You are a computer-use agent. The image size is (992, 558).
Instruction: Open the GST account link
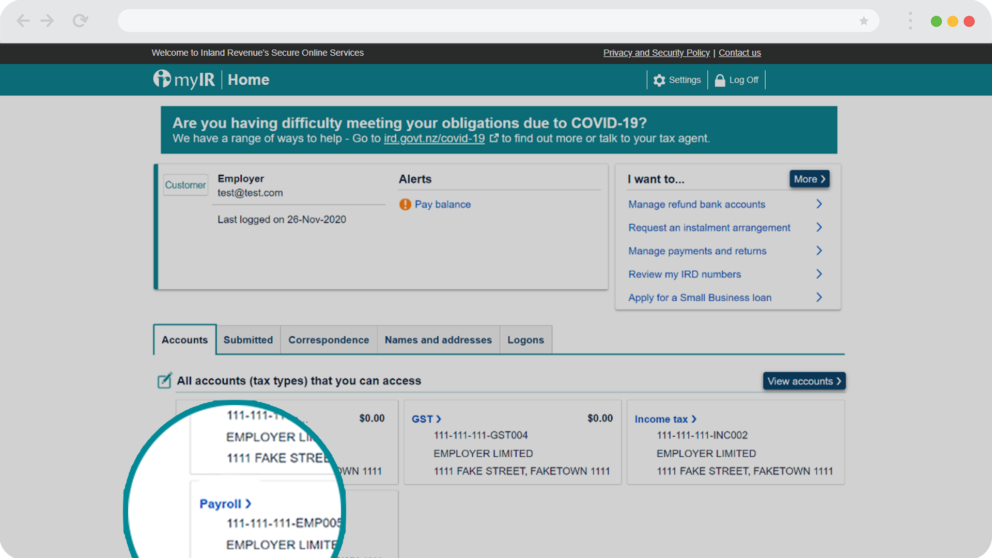coord(426,419)
